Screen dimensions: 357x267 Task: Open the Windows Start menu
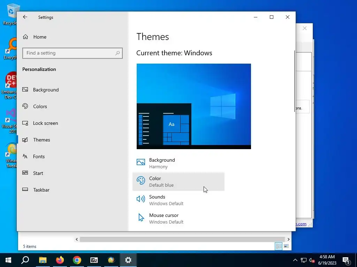[8, 260]
